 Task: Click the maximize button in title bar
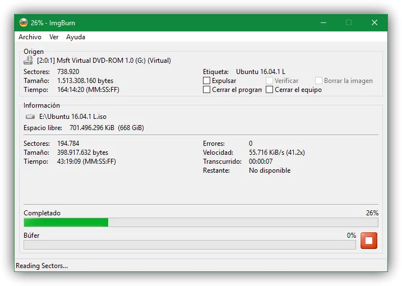pyautogui.click(x=349, y=22)
